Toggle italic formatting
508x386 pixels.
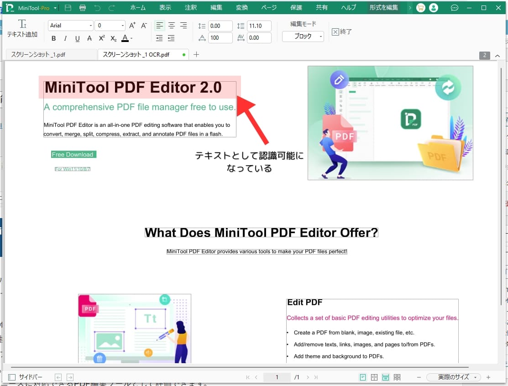pos(65,38)
